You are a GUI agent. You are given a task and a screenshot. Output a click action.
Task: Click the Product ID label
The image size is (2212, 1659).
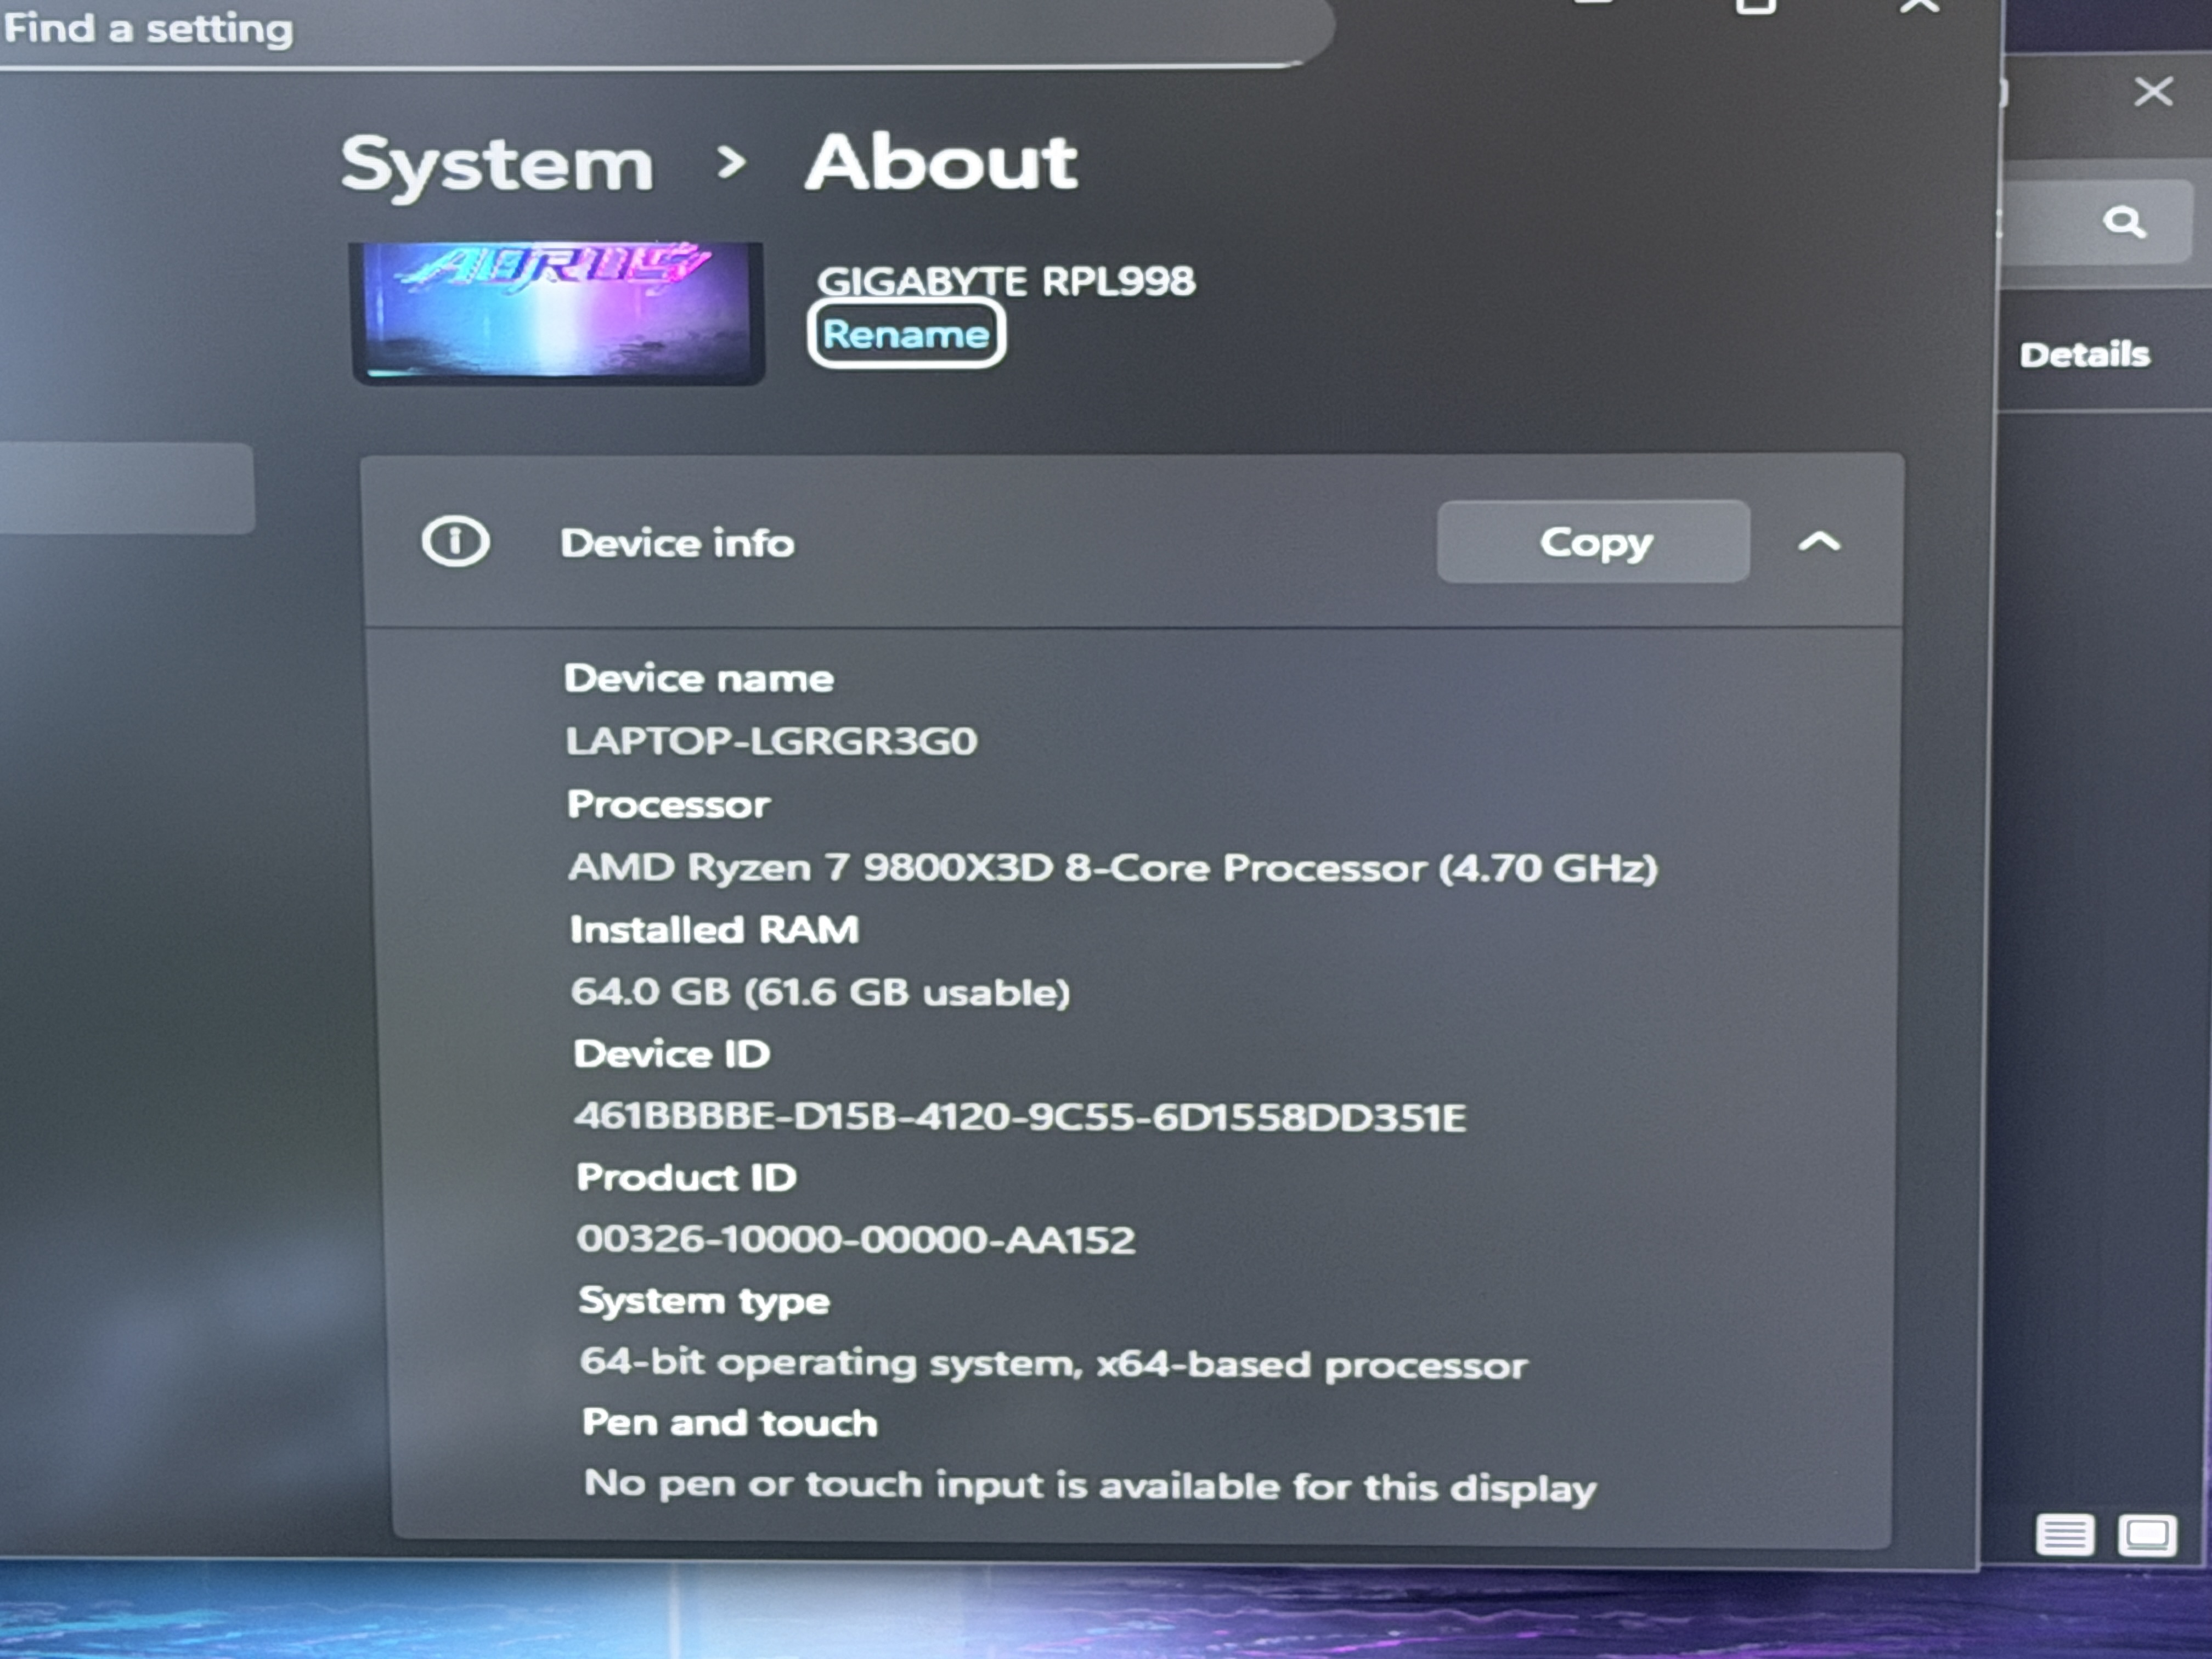[686, 1177]
